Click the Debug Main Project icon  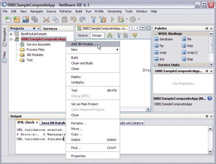pyautogui.click(x=121, y=19)
